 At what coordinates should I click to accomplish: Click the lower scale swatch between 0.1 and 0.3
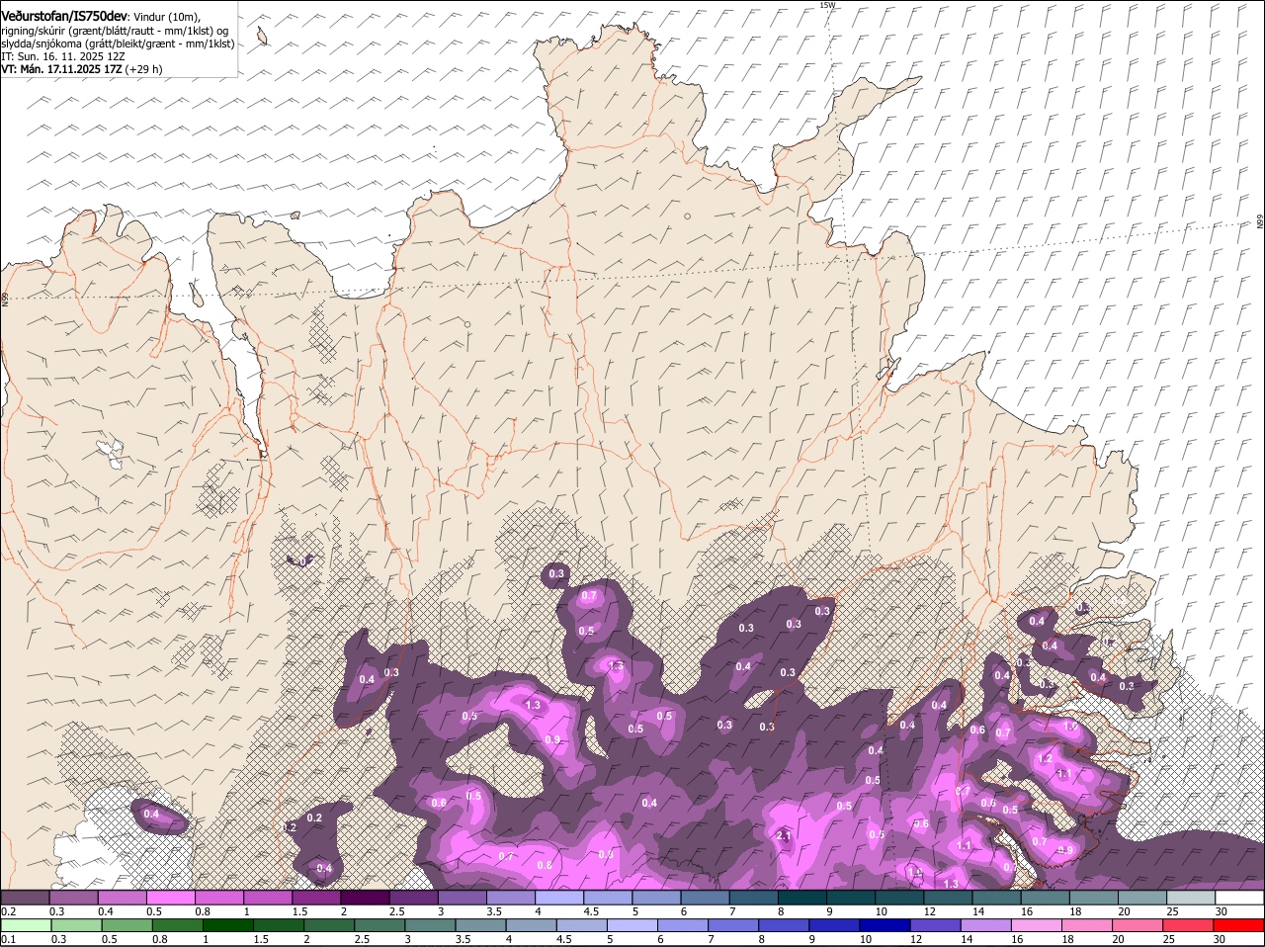(x=26, y=925)
